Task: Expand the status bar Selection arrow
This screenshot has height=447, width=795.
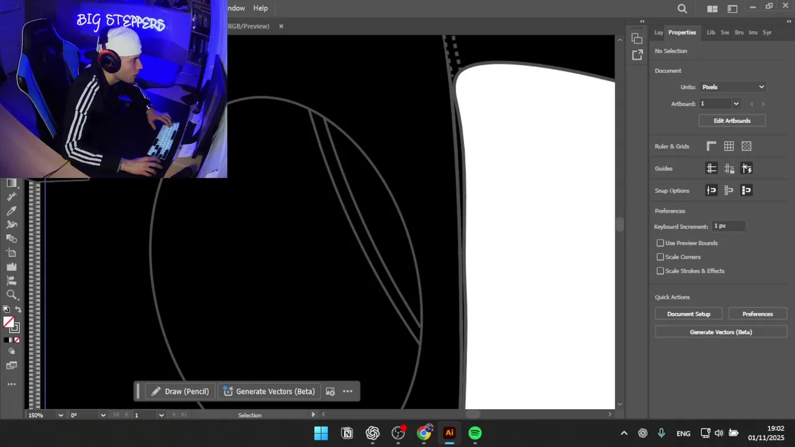Action: click(x=313, y=414)
